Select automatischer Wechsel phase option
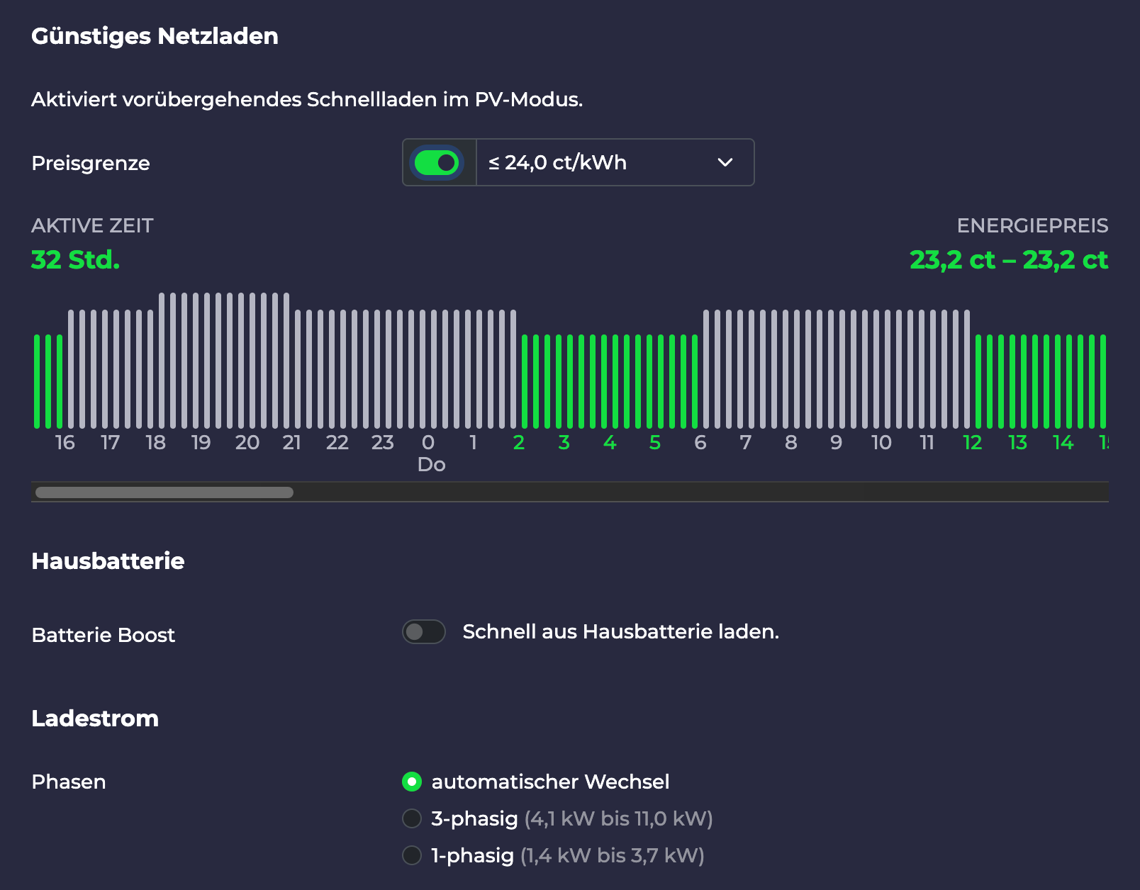 (412, 782)
